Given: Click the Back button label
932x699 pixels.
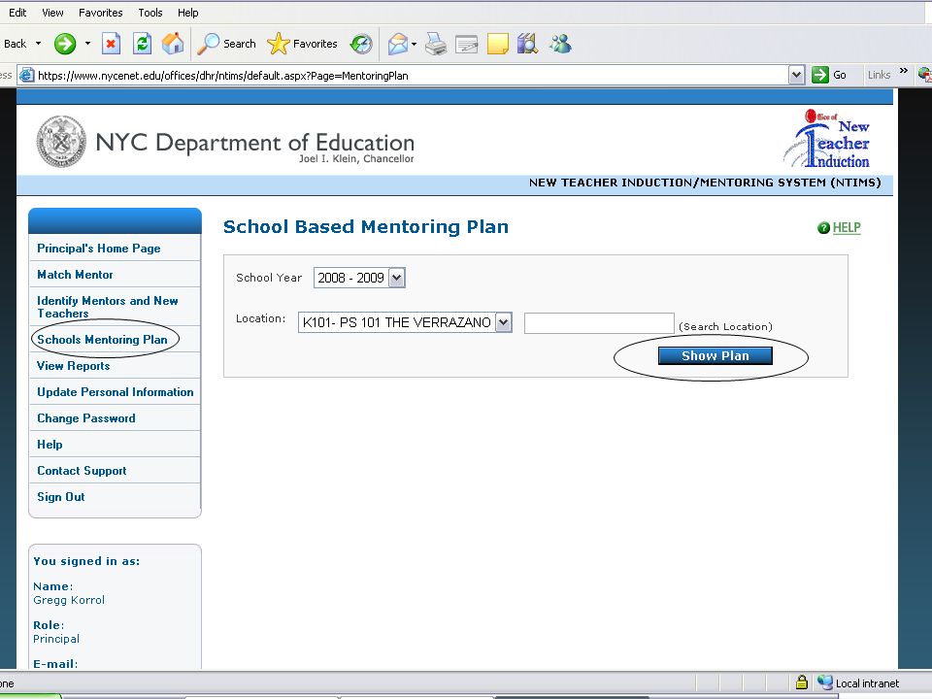Looking at the screenshot, I should pos(15,44).
